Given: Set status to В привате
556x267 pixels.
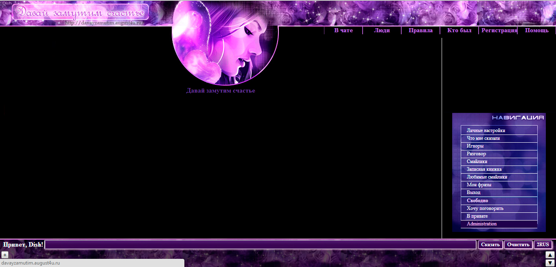Looking at the screenshot, I should 499,216.
